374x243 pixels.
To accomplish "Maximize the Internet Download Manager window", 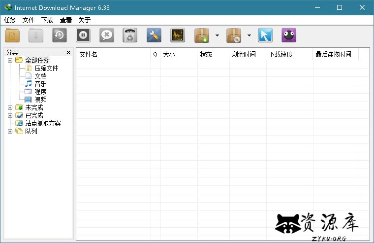I will point(340,7).
